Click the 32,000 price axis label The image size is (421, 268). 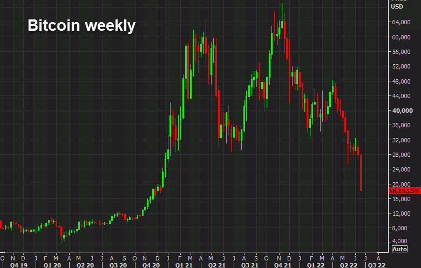[401, 140]
